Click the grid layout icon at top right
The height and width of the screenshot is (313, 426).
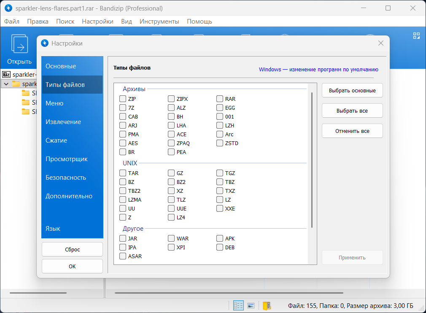(416, 36)
